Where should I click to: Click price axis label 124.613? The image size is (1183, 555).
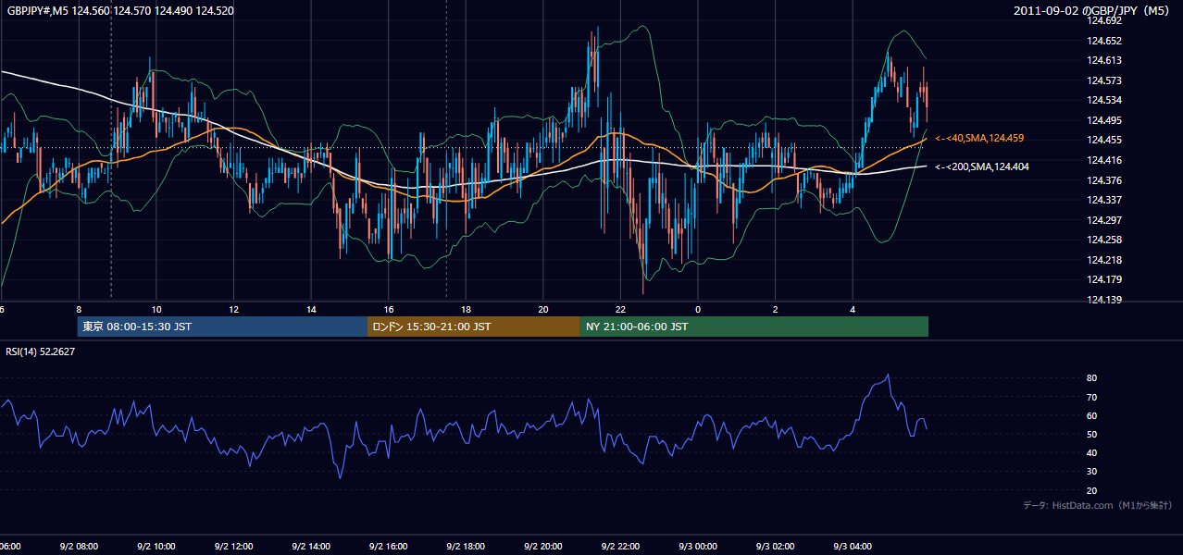point(1103,60)
